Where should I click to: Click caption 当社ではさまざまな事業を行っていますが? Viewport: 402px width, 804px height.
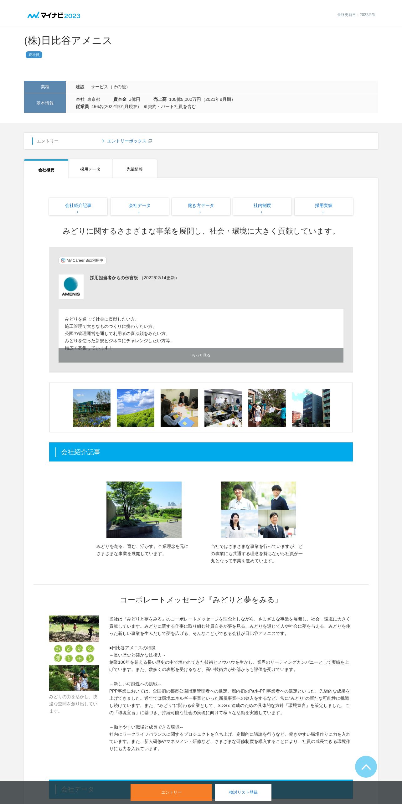257,554
